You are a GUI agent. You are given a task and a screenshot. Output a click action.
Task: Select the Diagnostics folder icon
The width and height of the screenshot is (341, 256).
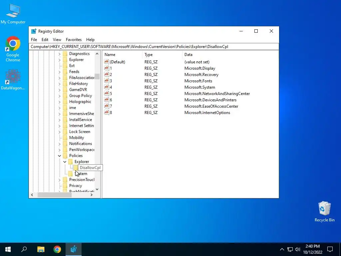tap(65, 54)
